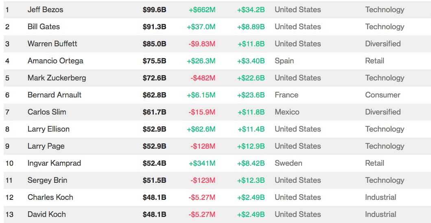Viewport: 431px width, 223px height.
Task: Select Warren Buffett's name in the list
Action: click(x=52, y=44)
